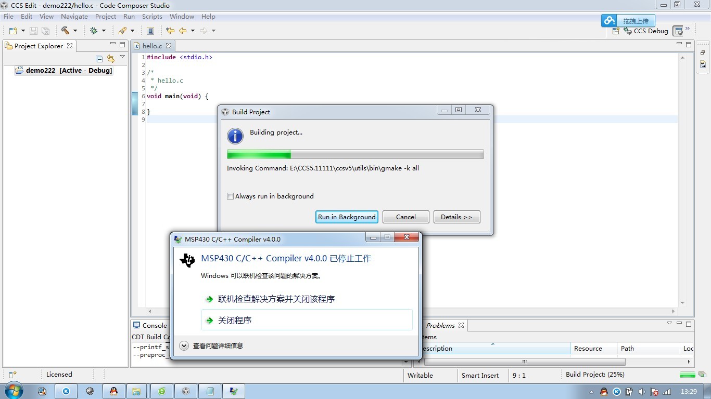This screenshot has width=711, height=399.
Task: Open the Debug dropdown arrow
Action: (104, 31)
